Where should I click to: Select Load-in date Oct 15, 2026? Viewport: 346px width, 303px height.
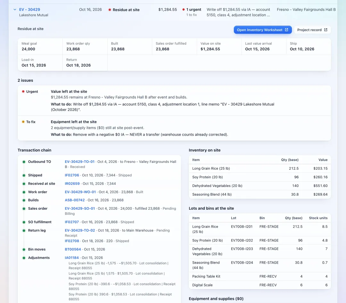coord(34,65)
